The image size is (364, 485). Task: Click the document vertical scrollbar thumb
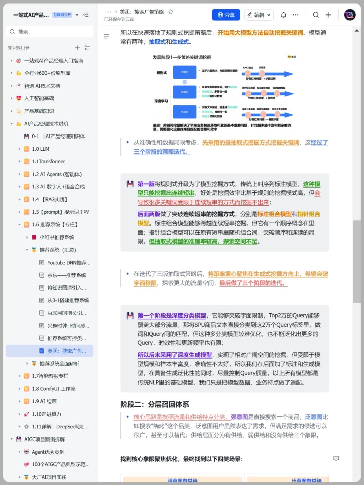click(x=357, y=262)
